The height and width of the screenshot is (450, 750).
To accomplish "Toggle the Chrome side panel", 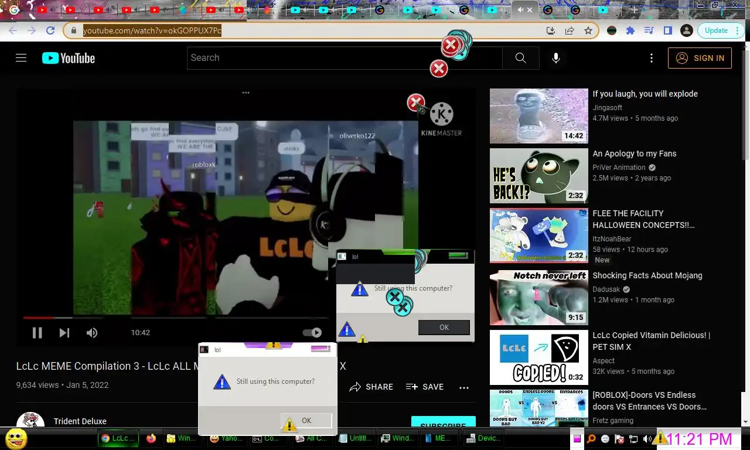I will (667, 30).
